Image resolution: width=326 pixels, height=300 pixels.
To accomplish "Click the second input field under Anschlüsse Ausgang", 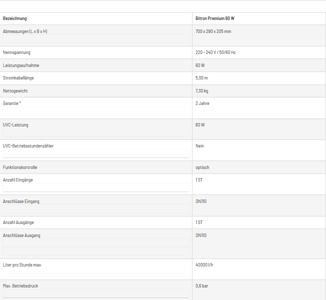I will pyautogui.click(x=96, y=251).
